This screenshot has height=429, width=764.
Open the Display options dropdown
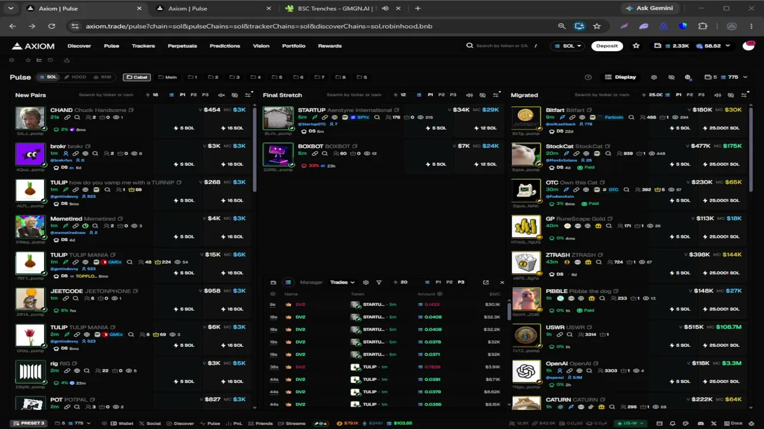[621, 77]
